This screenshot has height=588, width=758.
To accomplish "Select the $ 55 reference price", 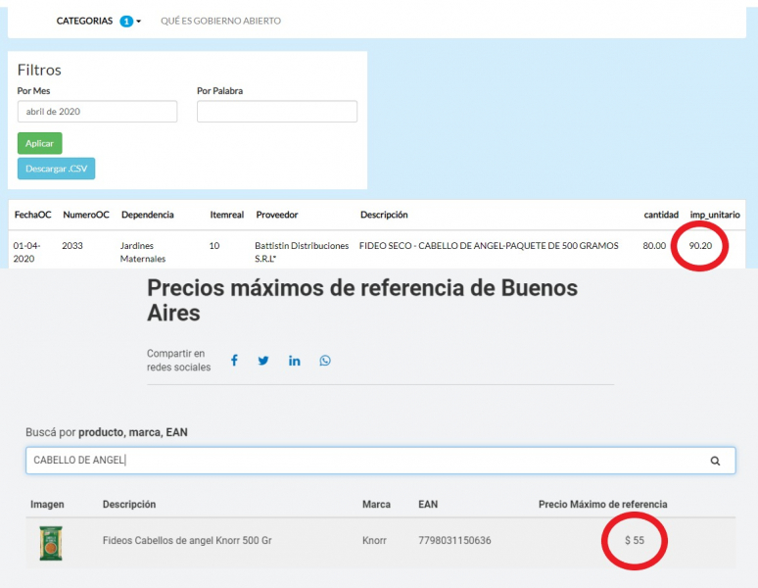I will [x=635, y=541].
